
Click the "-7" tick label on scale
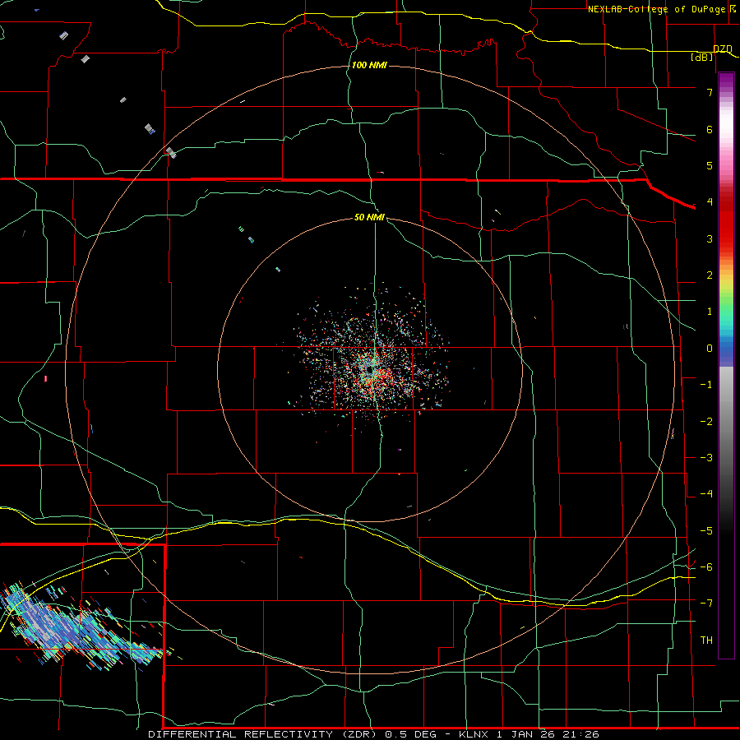706,604
